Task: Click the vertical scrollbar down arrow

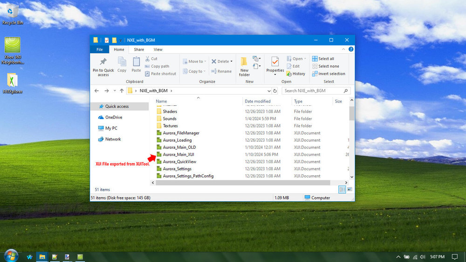Action: point(351,177)
